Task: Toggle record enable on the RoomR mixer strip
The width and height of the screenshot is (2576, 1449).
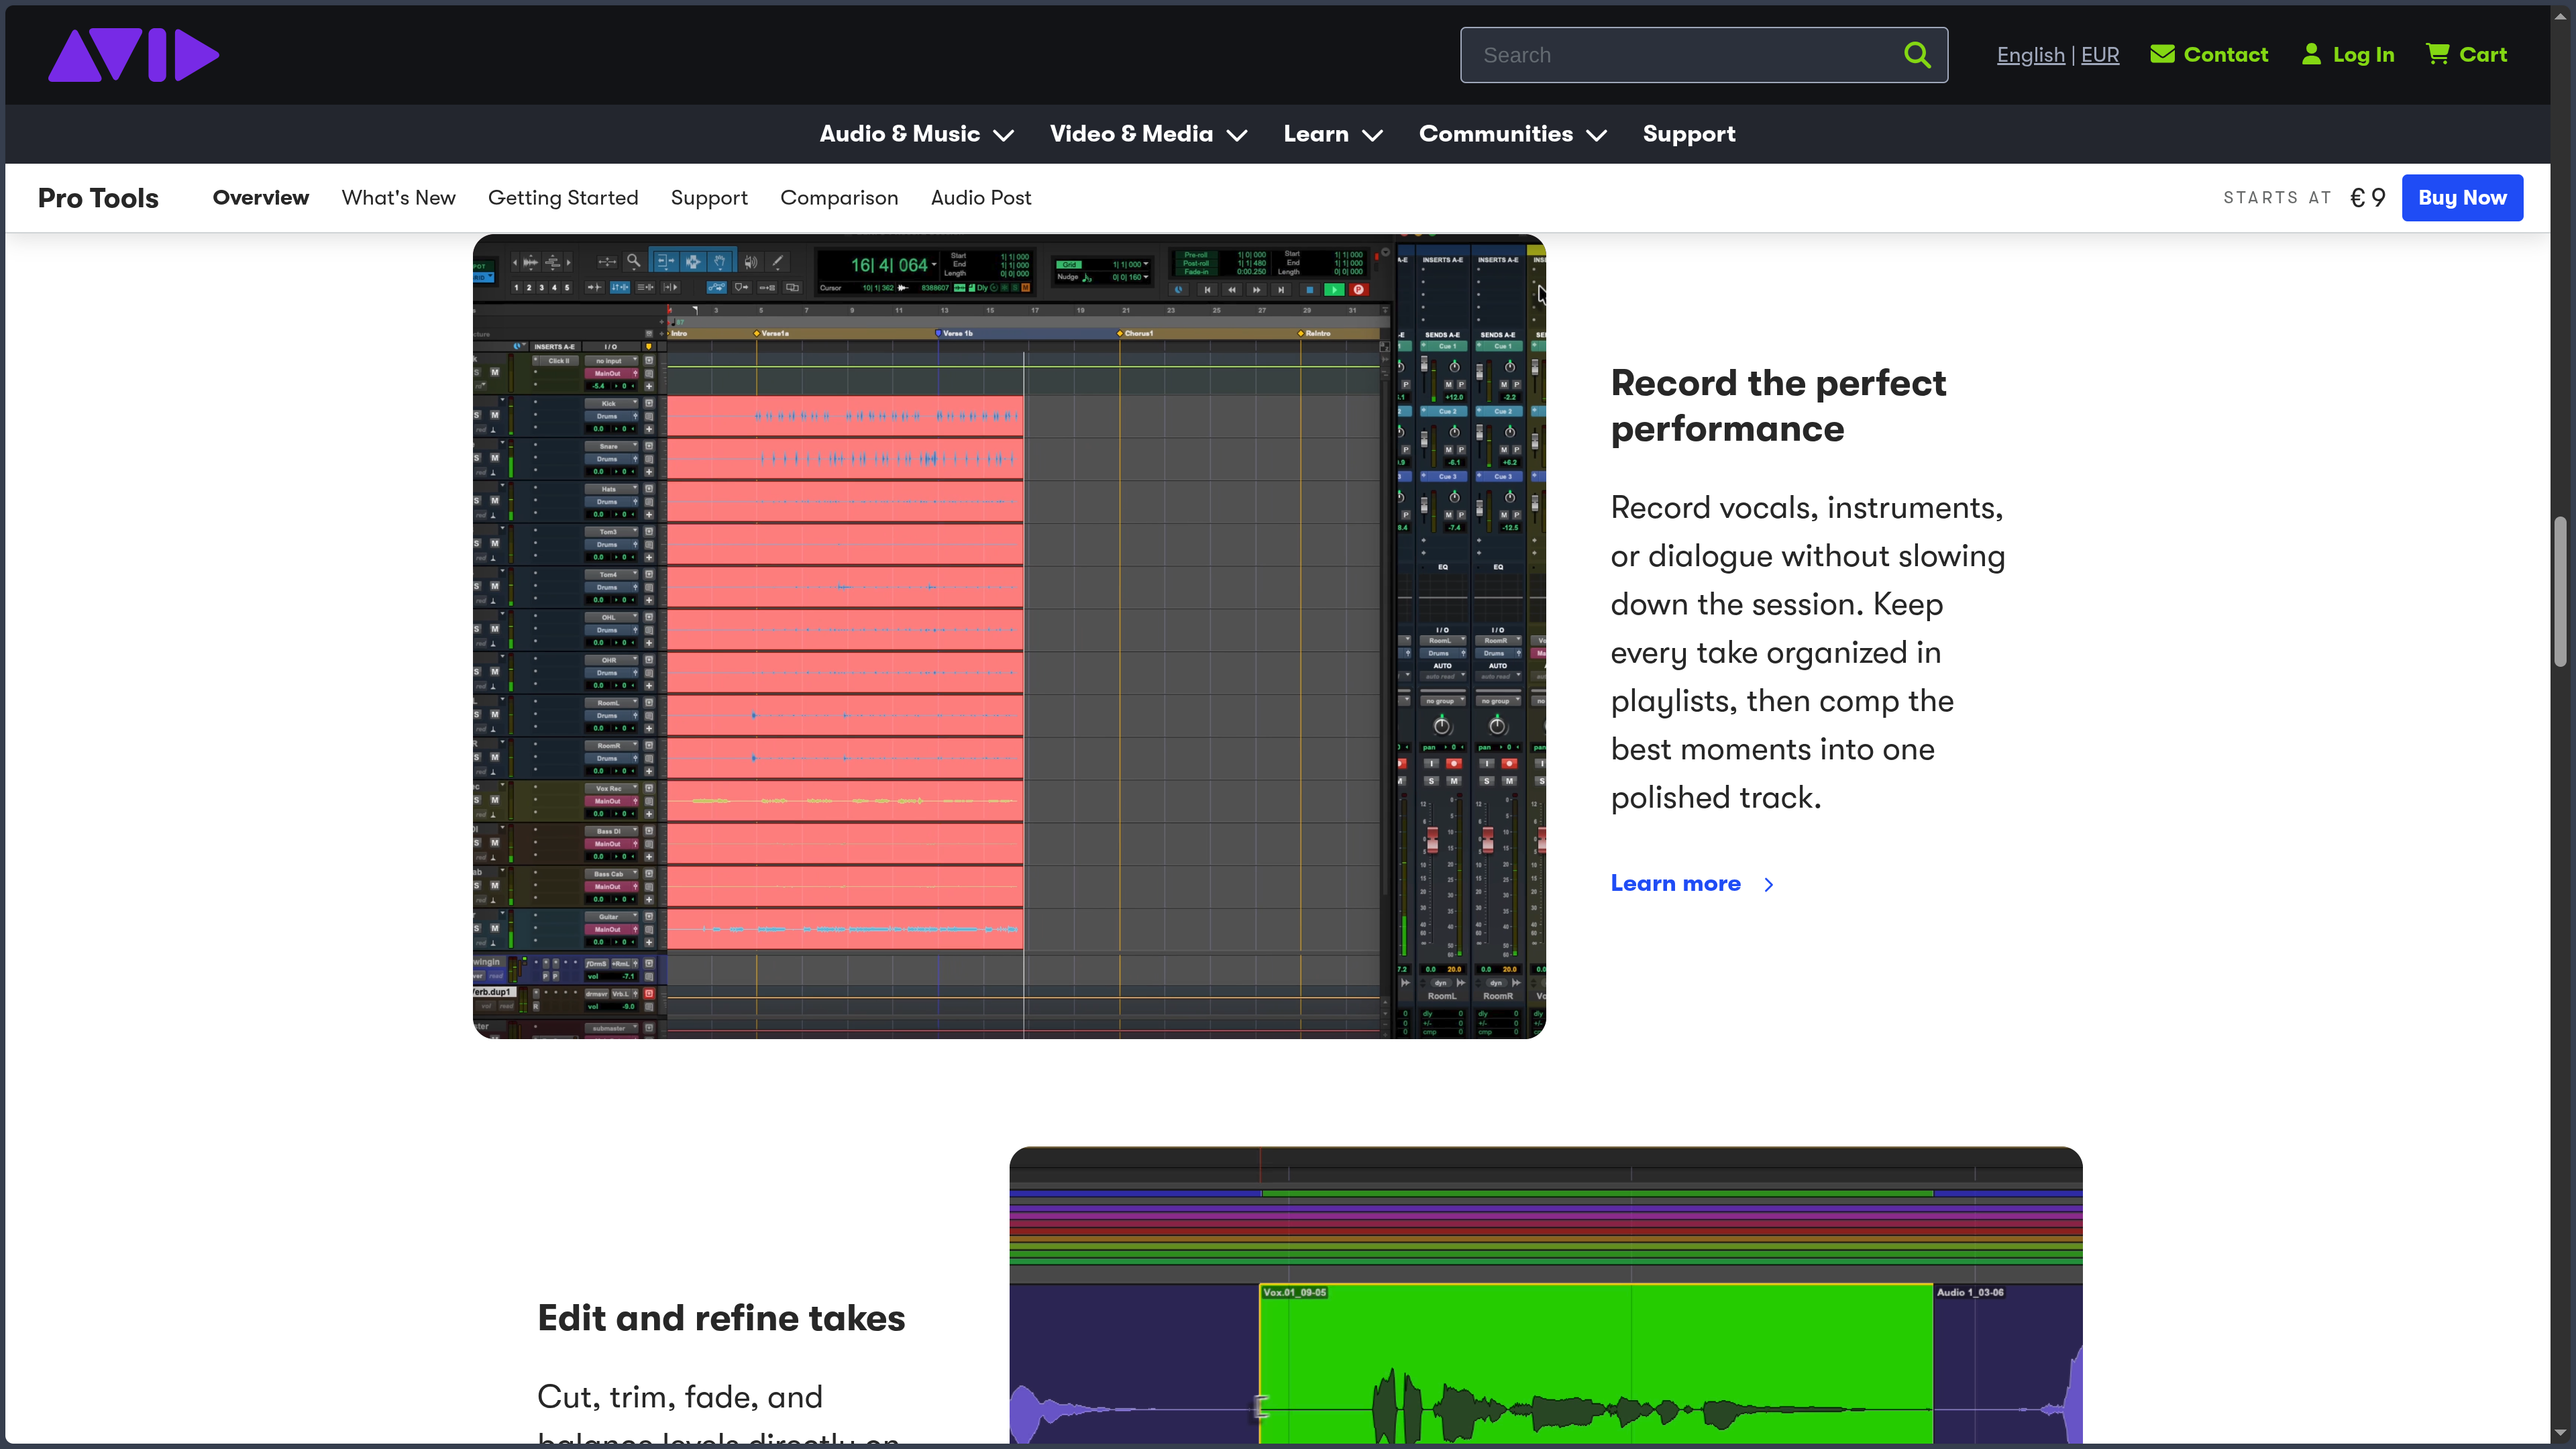Action: click(1509, 763)
